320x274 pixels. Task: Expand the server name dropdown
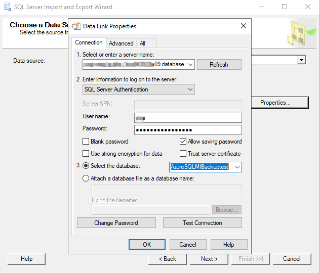[x=190, y=65]
